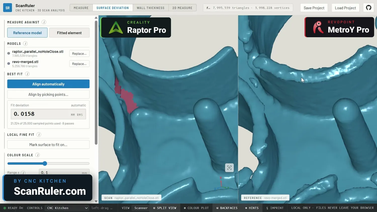Select the Scanner view option
Screen dimensions: 377x212
(141, 208)
